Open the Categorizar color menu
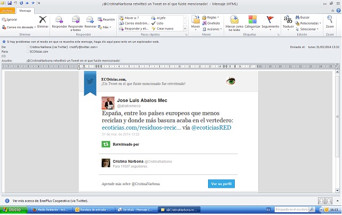This screenshot has width=342, height=215. point(252,23)
